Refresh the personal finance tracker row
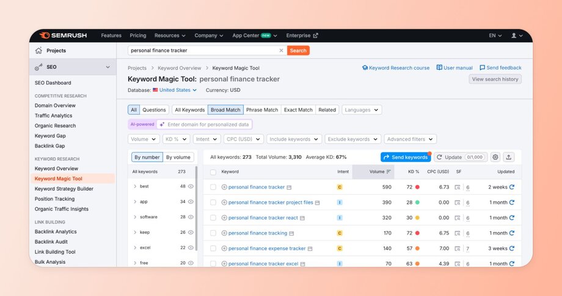The image size is (562, 296). tap(512, 187)
